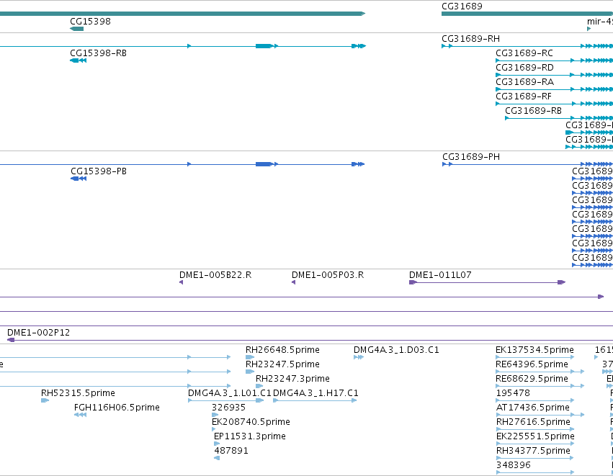The image size is (613, 476).
Task: Select transcript CG31689-RB
Action: [533, 111]
